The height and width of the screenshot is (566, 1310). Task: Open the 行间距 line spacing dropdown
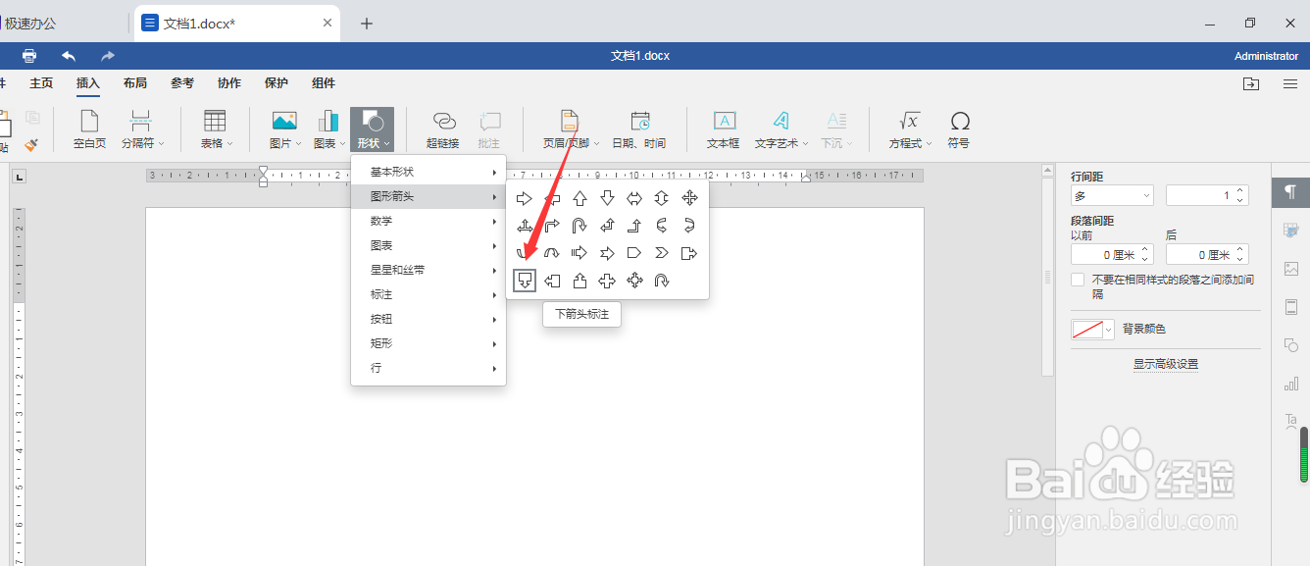pos(1111,194)
